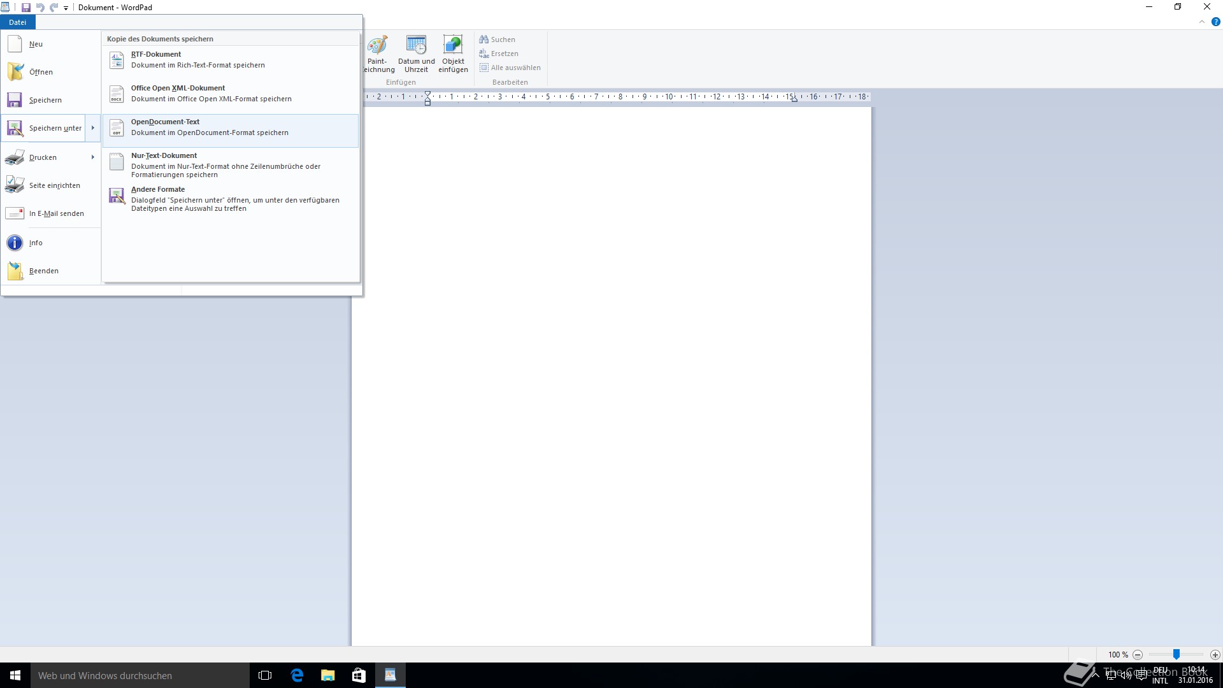Click the volume speaker tray icon
Screen dimensions: 1223x688
(1126, 675)
